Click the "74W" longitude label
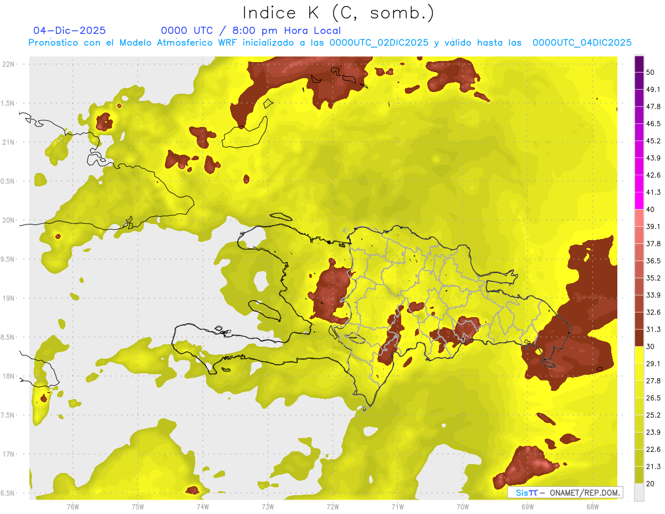 [x=203, y=507]
